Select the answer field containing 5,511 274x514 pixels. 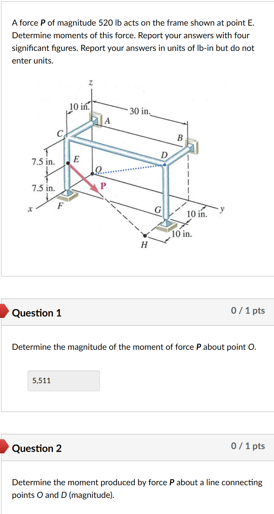[x=63, y=381]
